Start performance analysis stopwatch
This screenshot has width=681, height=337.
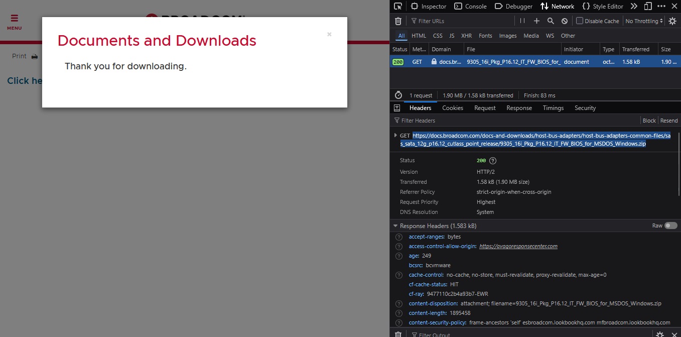(398, 95)
